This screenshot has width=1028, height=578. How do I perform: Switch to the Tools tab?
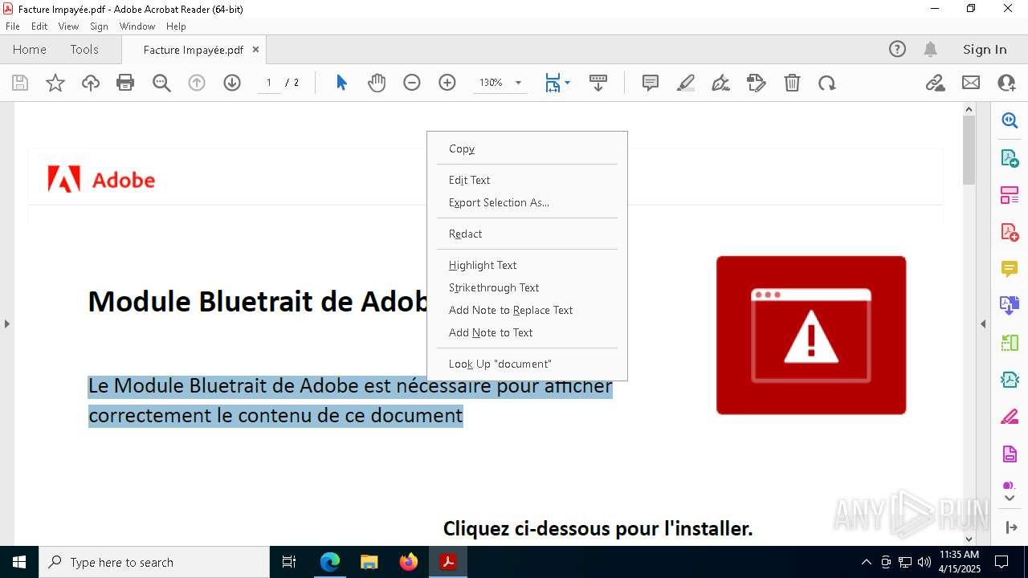pyautogui.click(x=84, y=49)
